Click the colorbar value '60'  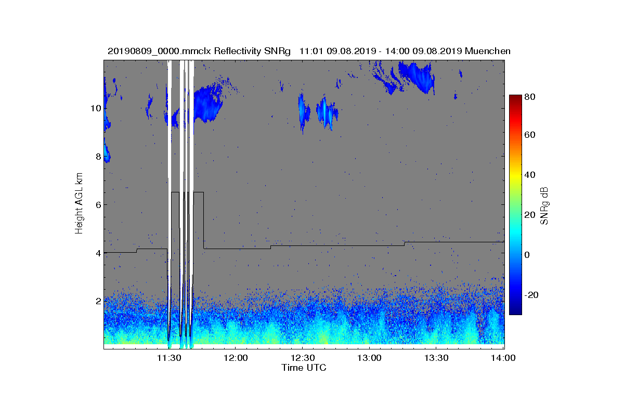[530, 135]
